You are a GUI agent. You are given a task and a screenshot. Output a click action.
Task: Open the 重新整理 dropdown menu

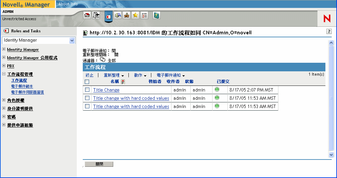pyautogui.click(x=114, y=75)
